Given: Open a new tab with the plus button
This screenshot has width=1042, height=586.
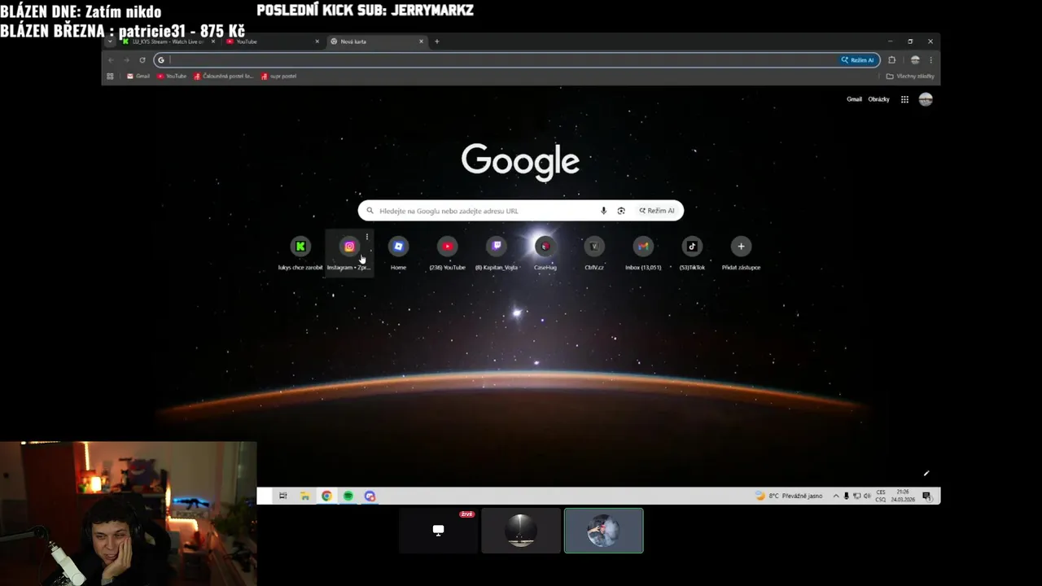Looking at the screenshot, I should tap(437, 42).
